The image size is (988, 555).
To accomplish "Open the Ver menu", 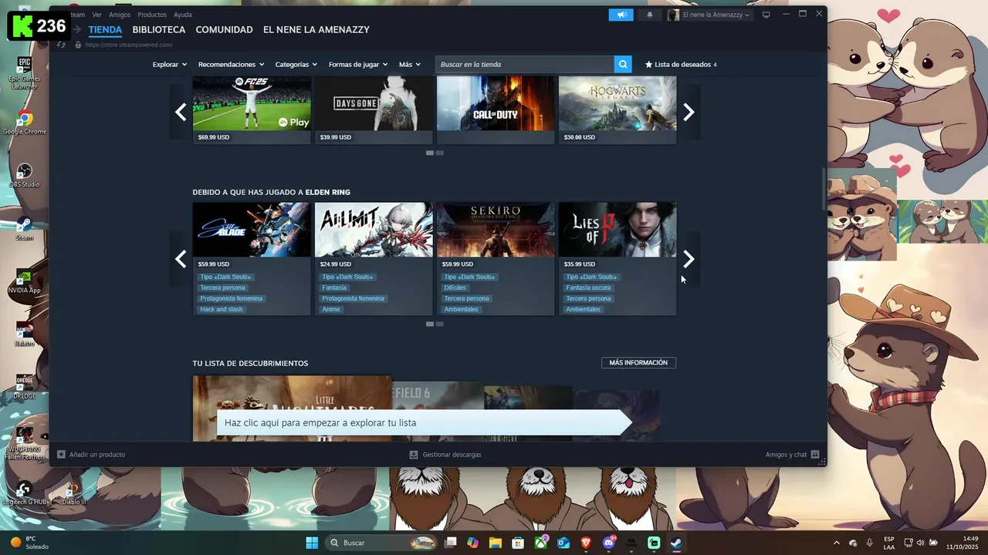I will (96, 15).
